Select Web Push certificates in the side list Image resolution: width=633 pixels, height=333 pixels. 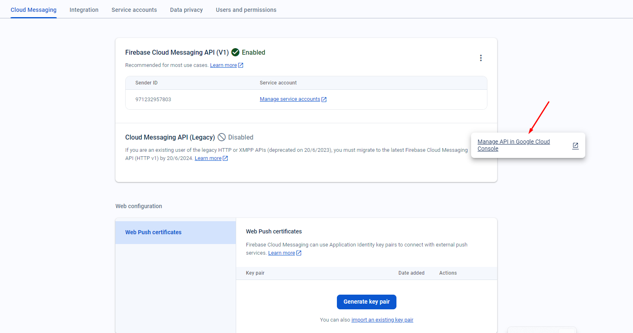(x=176, y=232)
